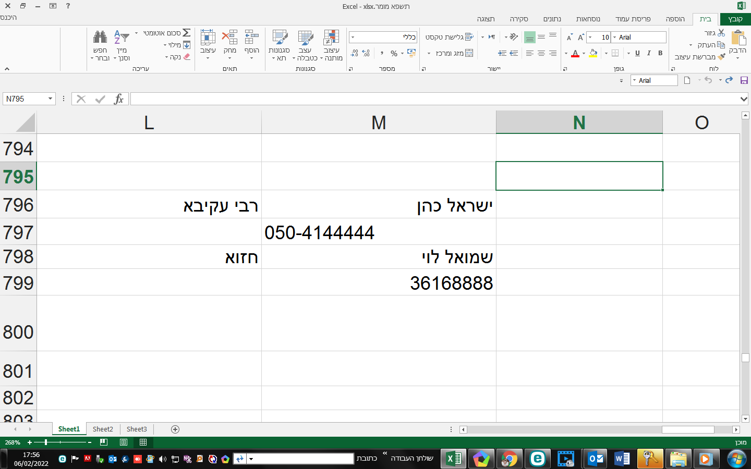Toggle align text left

pyautogui.click(x=530, y=53)
